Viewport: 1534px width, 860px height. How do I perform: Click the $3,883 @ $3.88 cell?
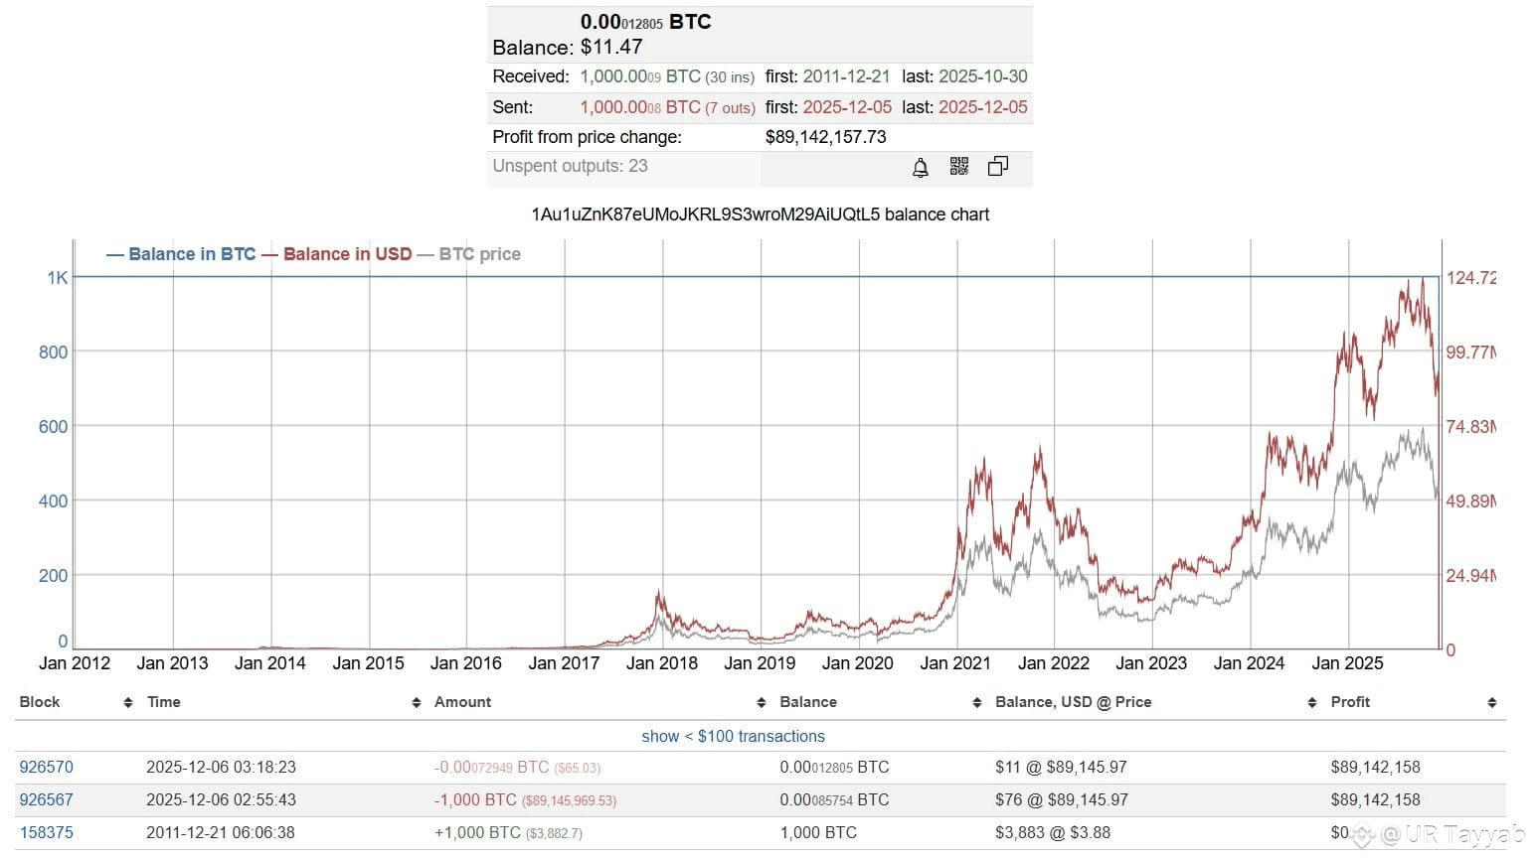[x=1053, y=832]
